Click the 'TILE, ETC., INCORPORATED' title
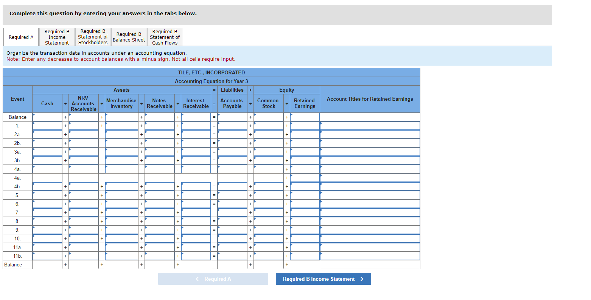The width and height of the screenshot is (591, 300). [x=212, y=72]
